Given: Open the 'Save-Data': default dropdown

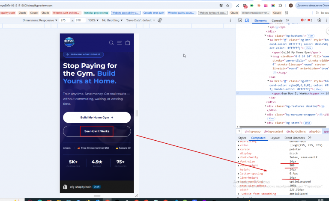Looking at the screenshot, I should [x=141, y=20].
